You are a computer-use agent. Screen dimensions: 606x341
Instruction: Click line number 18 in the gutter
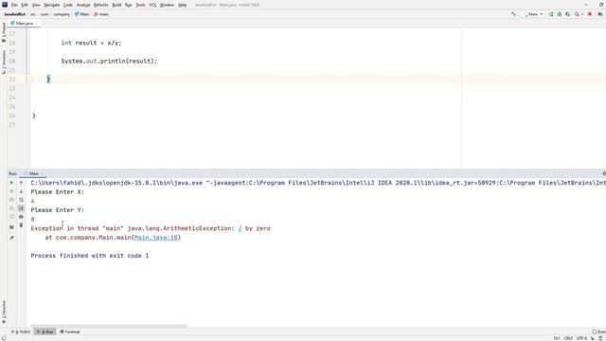12,43
